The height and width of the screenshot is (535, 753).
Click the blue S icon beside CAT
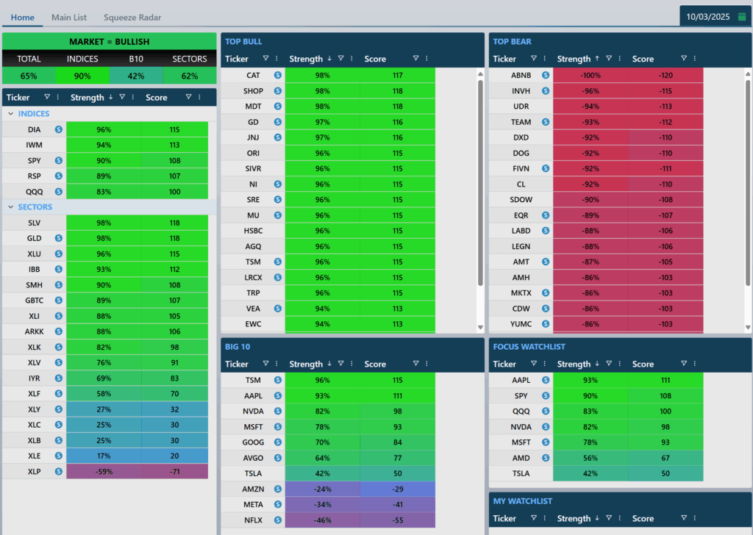(x=278, y=75)
